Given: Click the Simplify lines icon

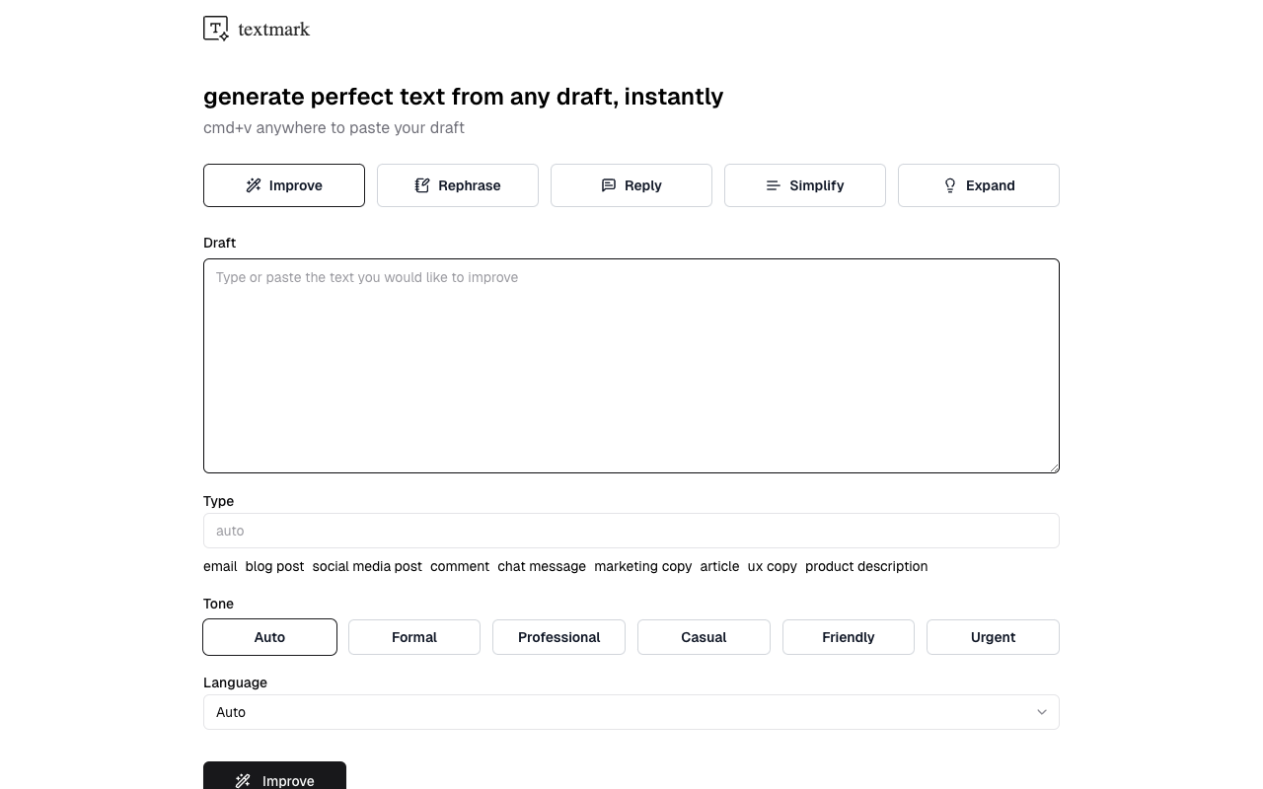Looking at the screenshot, I should [x=774, y=185].
